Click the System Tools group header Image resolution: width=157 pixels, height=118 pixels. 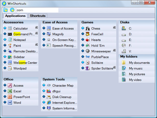click(54, 79)
